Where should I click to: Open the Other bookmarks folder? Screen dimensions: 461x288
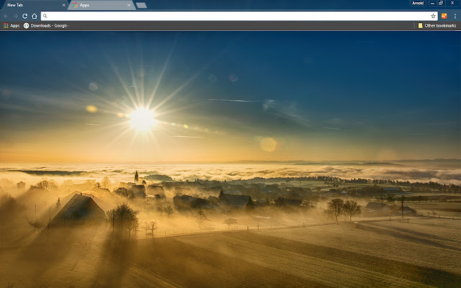pyautogui.click(x=437, y=26)
